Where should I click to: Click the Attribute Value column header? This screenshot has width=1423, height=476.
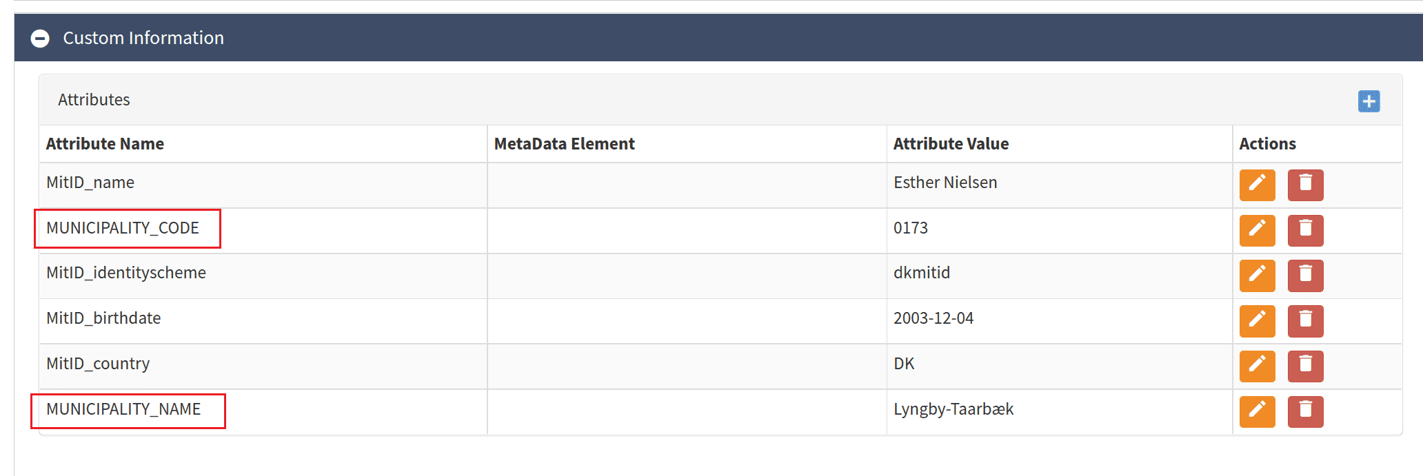tap(951, 144)
